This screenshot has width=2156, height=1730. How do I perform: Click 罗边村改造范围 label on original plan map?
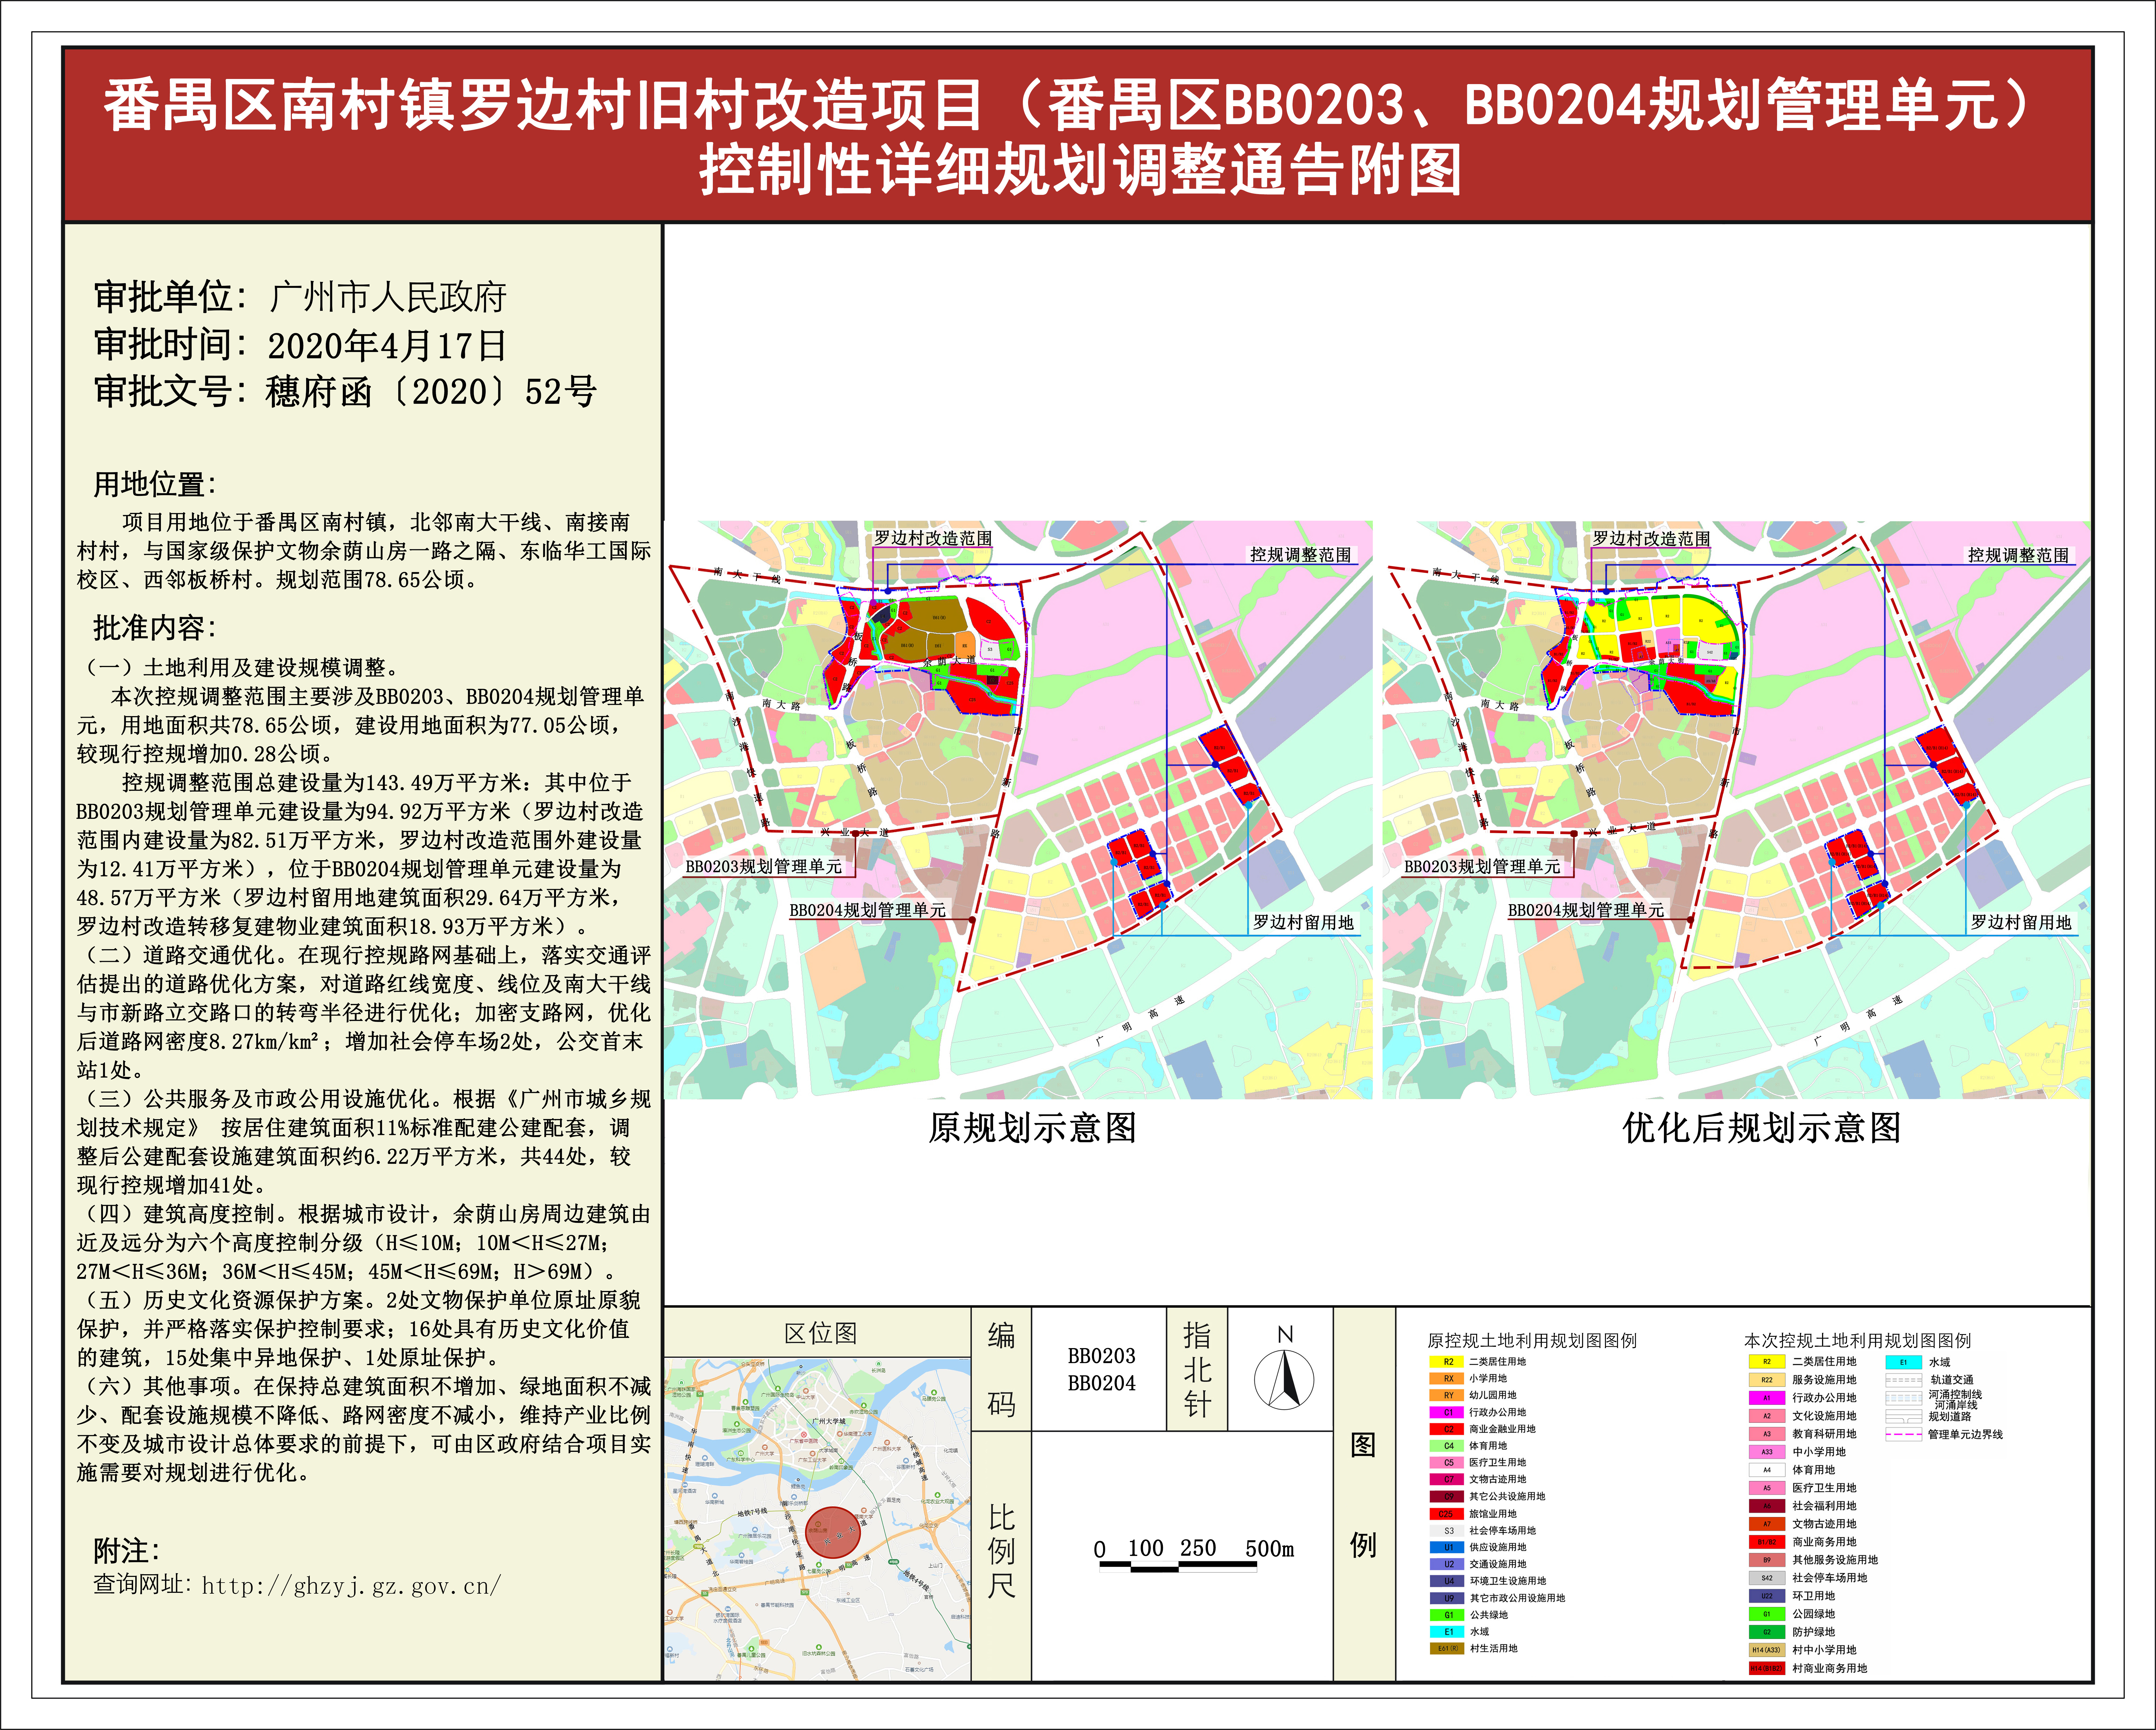(x=933, y=538)
